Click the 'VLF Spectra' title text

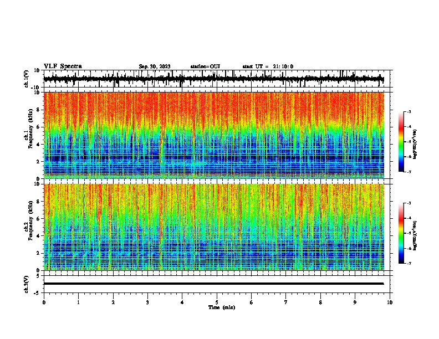point(63,66)
